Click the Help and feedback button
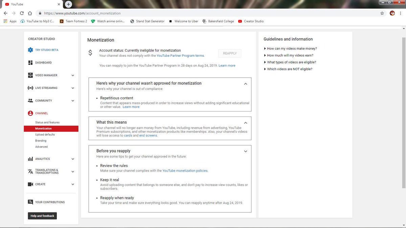Viewport: 406px width, 228px height. [42, 216]
